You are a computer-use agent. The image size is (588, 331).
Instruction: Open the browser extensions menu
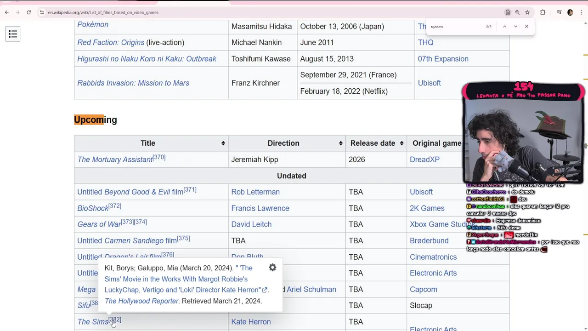click(x=543, y=12)
